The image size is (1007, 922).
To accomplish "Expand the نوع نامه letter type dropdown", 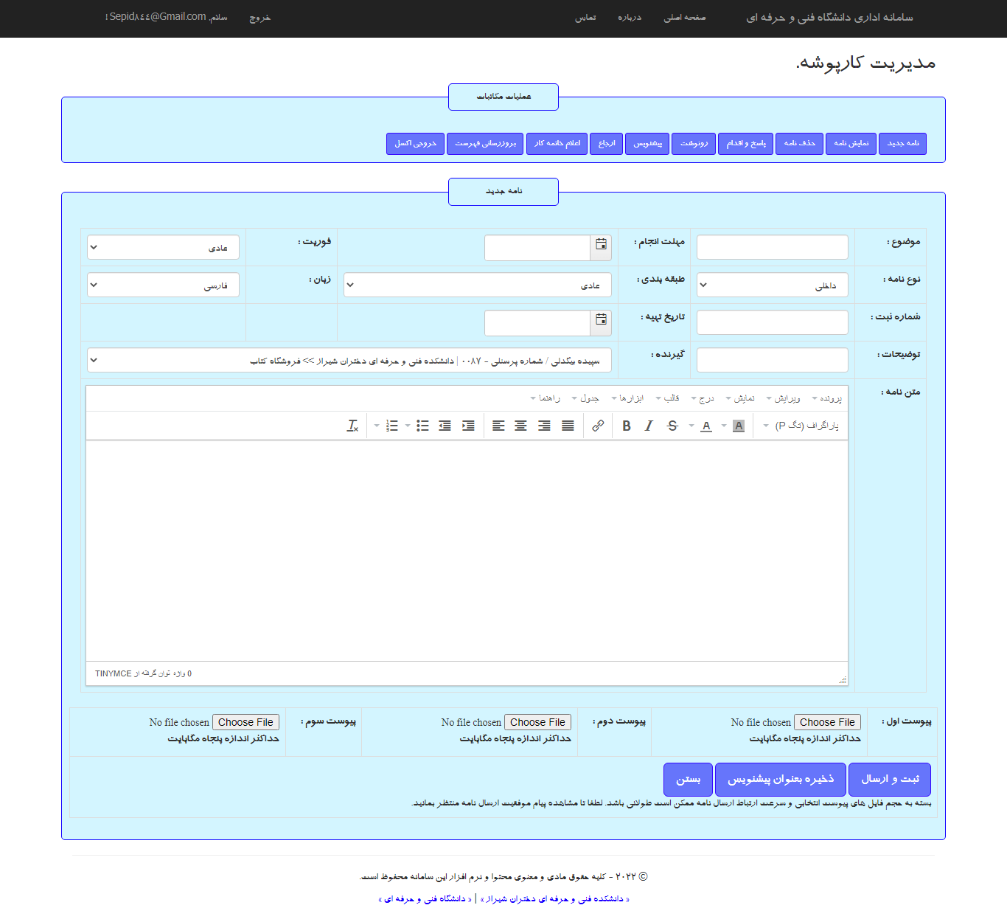I will pos(772,285).
